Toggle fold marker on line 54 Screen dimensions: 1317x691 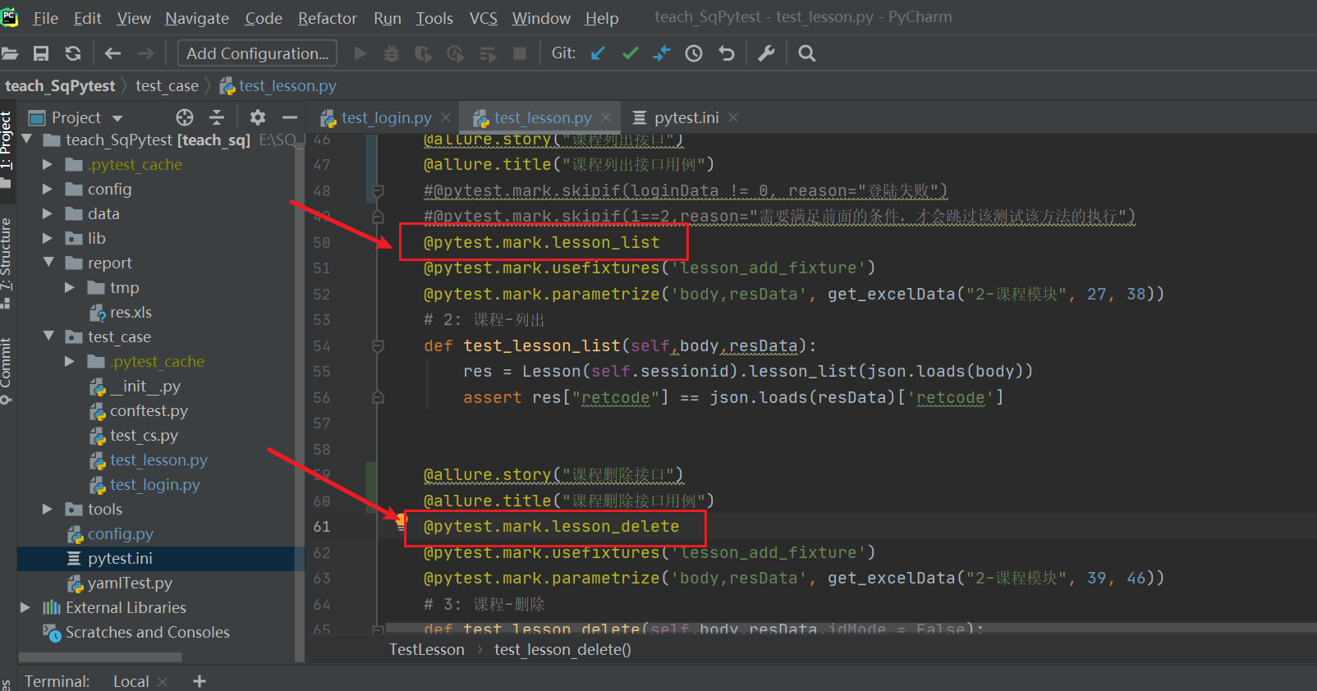click(378, 346)
